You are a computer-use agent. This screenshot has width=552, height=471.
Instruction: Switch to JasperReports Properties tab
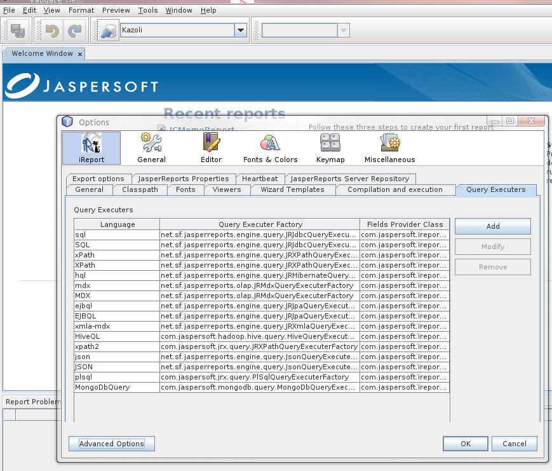184,179
